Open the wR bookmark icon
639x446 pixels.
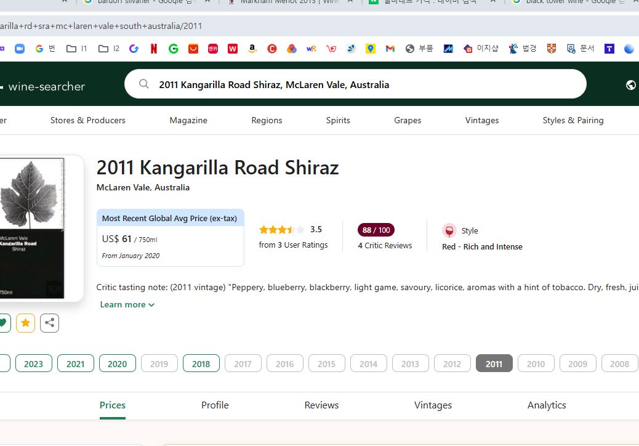point(311,49)
